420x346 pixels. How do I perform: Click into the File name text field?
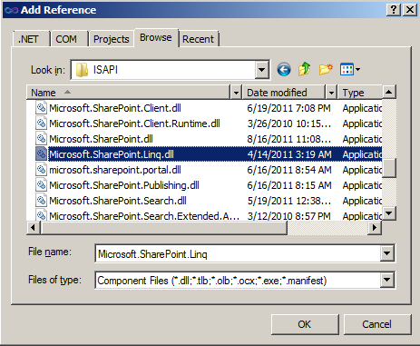pos(238,253)
